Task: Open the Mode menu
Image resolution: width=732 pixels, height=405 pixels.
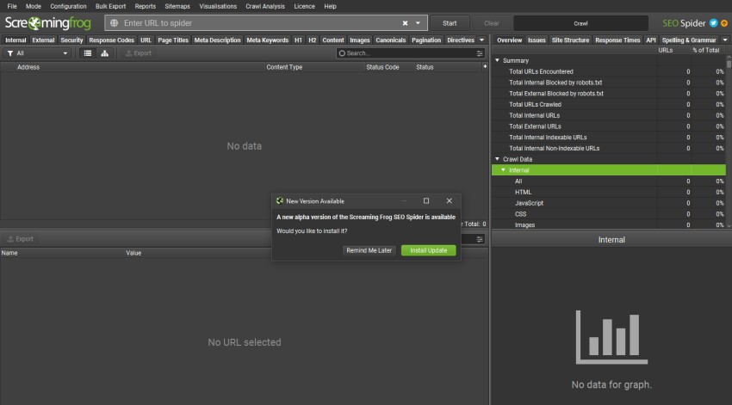Action: 33,6
